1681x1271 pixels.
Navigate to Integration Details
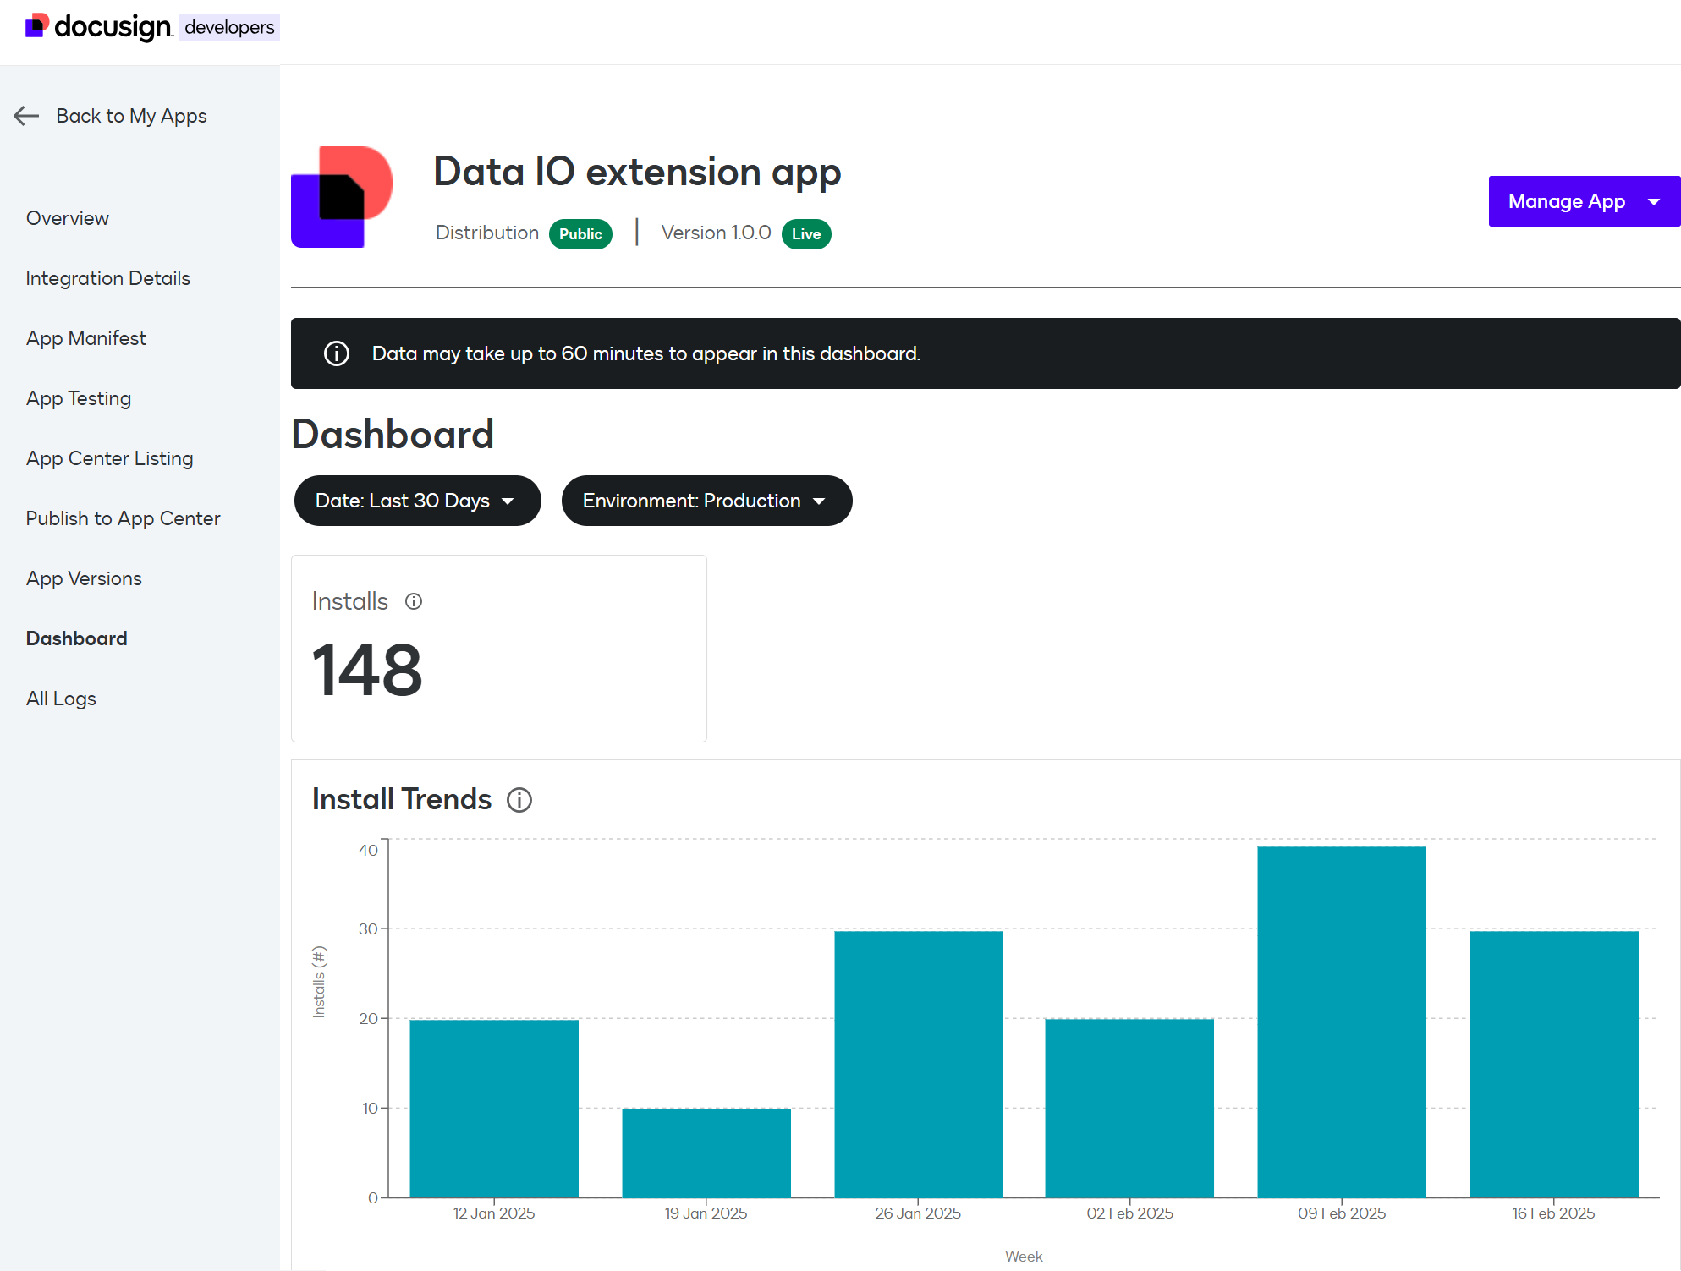click(x=107, y=277)
